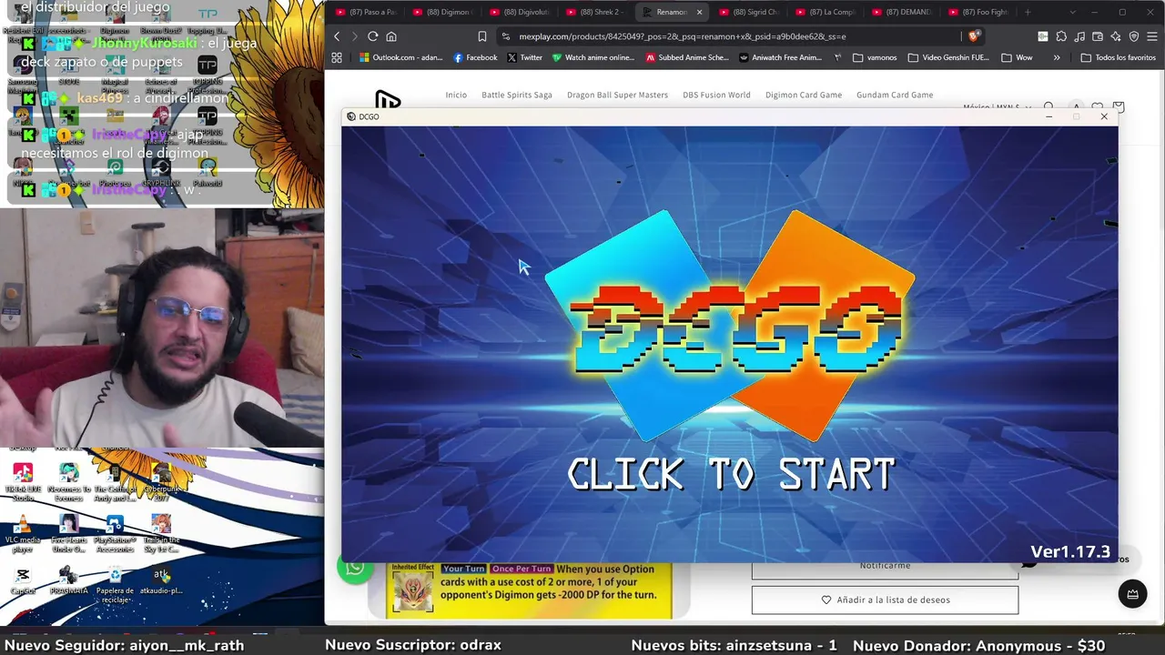Viewport: 1165px width, 655px height.
Task: Click the Notificarme button
Action: (x=885, y=567)
